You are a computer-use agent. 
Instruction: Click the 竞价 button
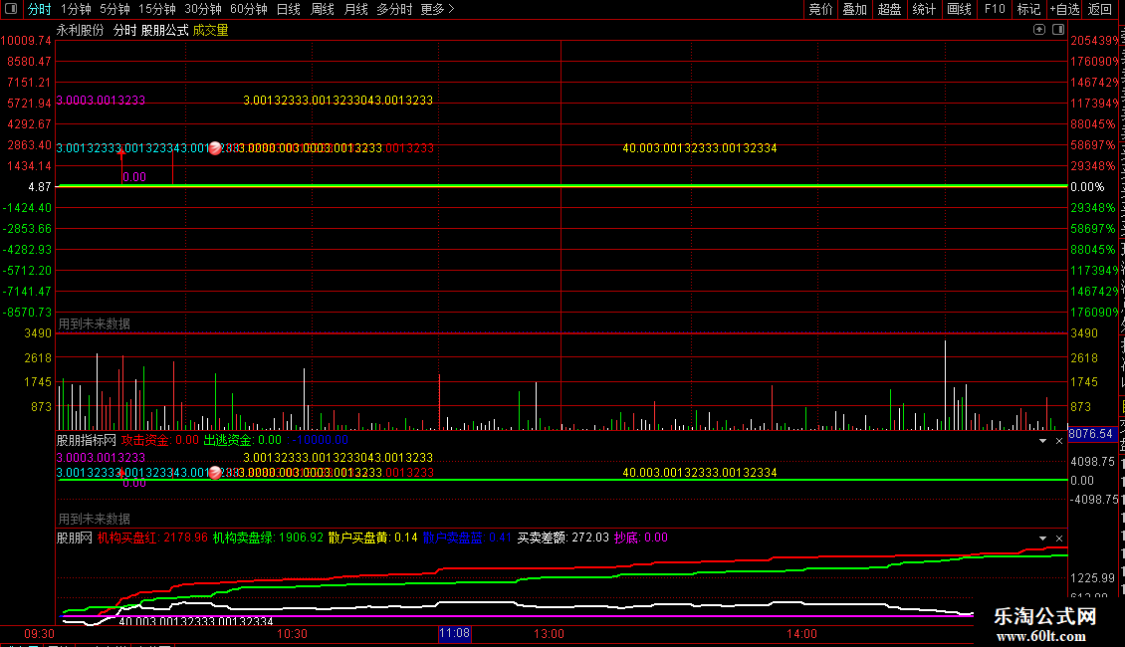pyautogui.click(x=820, y=9)
